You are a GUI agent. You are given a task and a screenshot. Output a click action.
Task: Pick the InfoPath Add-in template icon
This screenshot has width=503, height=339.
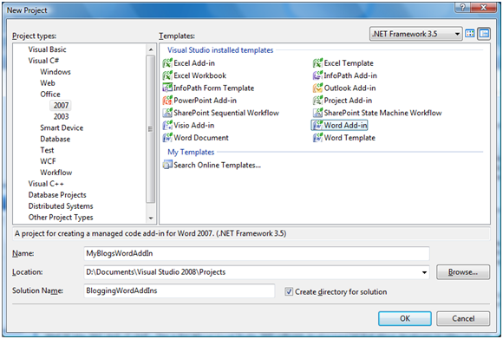pos(317,75)
